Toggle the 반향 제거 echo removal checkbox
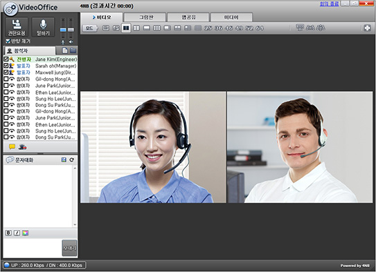This screenshot has height=272, width=376. pyautogui.click(x=8, y=41)
